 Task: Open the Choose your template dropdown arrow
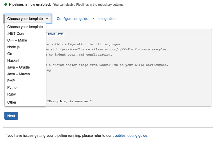click(47, 19)
